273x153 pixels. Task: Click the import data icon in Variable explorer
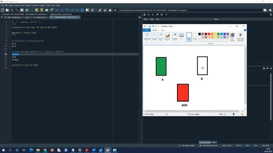(144, 15)
